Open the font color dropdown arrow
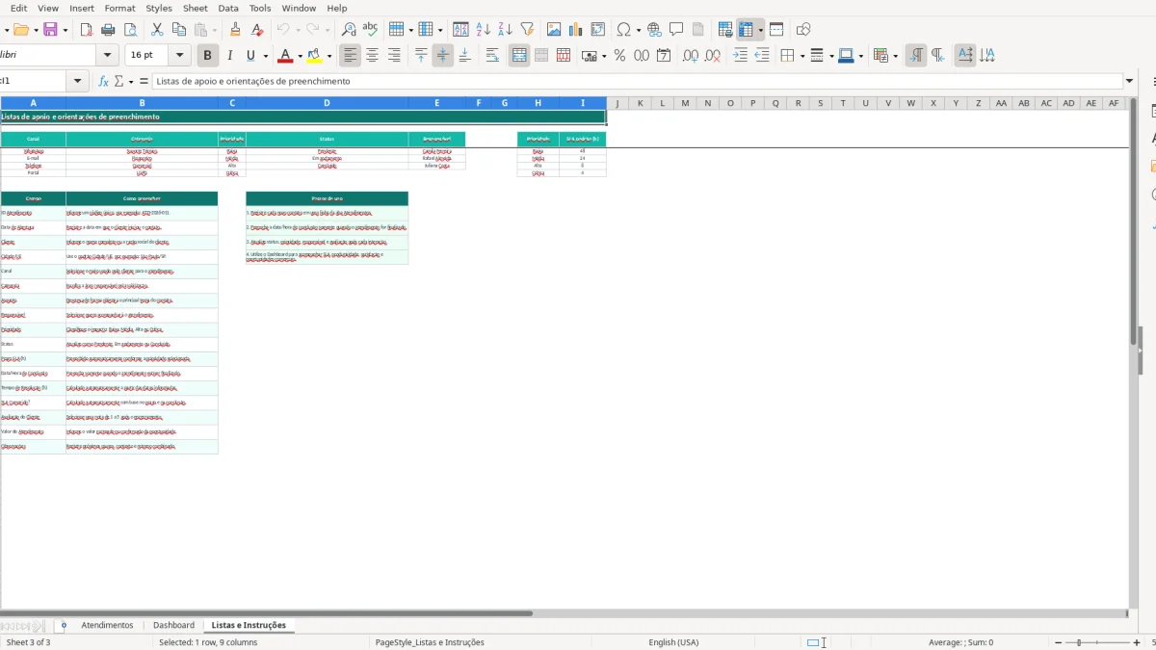 point(300,56)
